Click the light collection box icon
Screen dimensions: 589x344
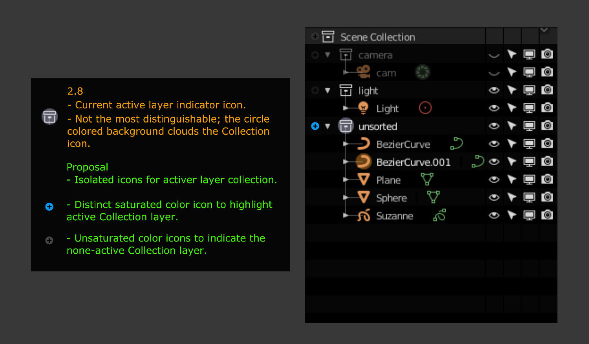pos(346,90)
